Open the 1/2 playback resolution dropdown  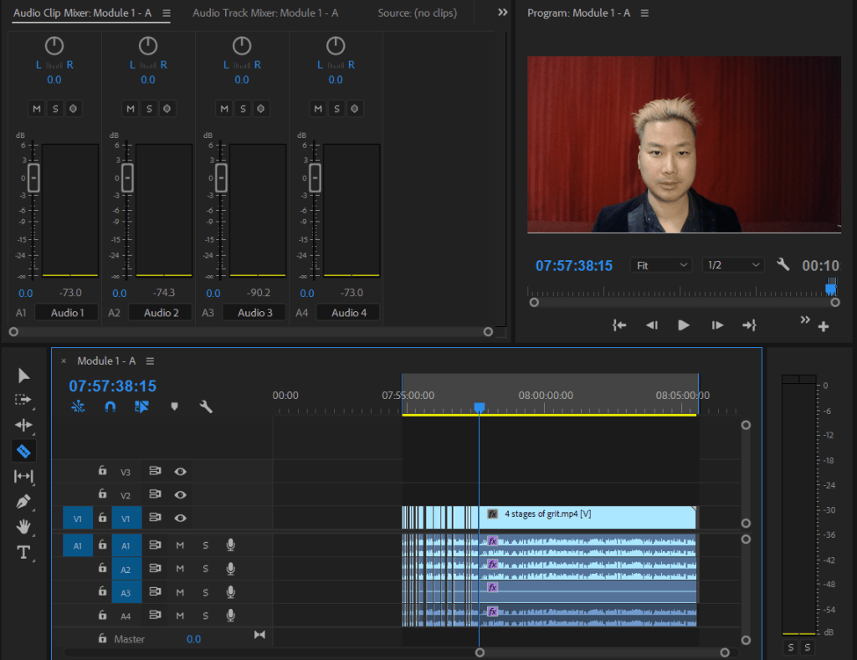coord(733,265)
